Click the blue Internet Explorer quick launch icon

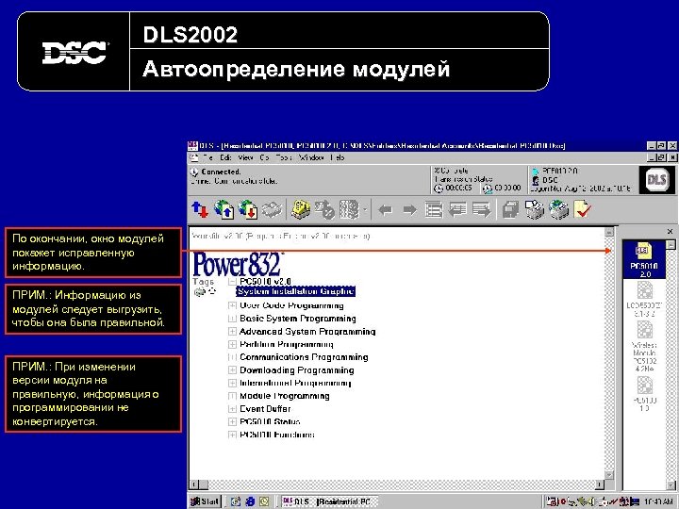tap(250, 501)
